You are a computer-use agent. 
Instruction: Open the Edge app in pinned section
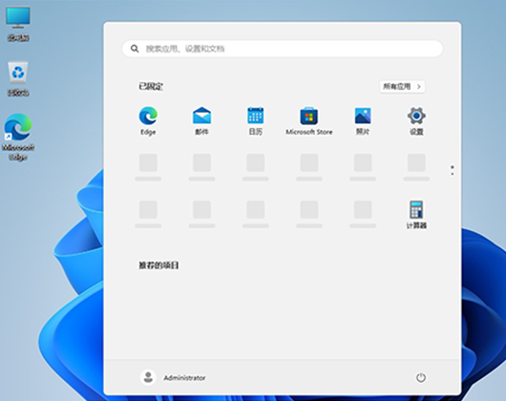(148, 121)
